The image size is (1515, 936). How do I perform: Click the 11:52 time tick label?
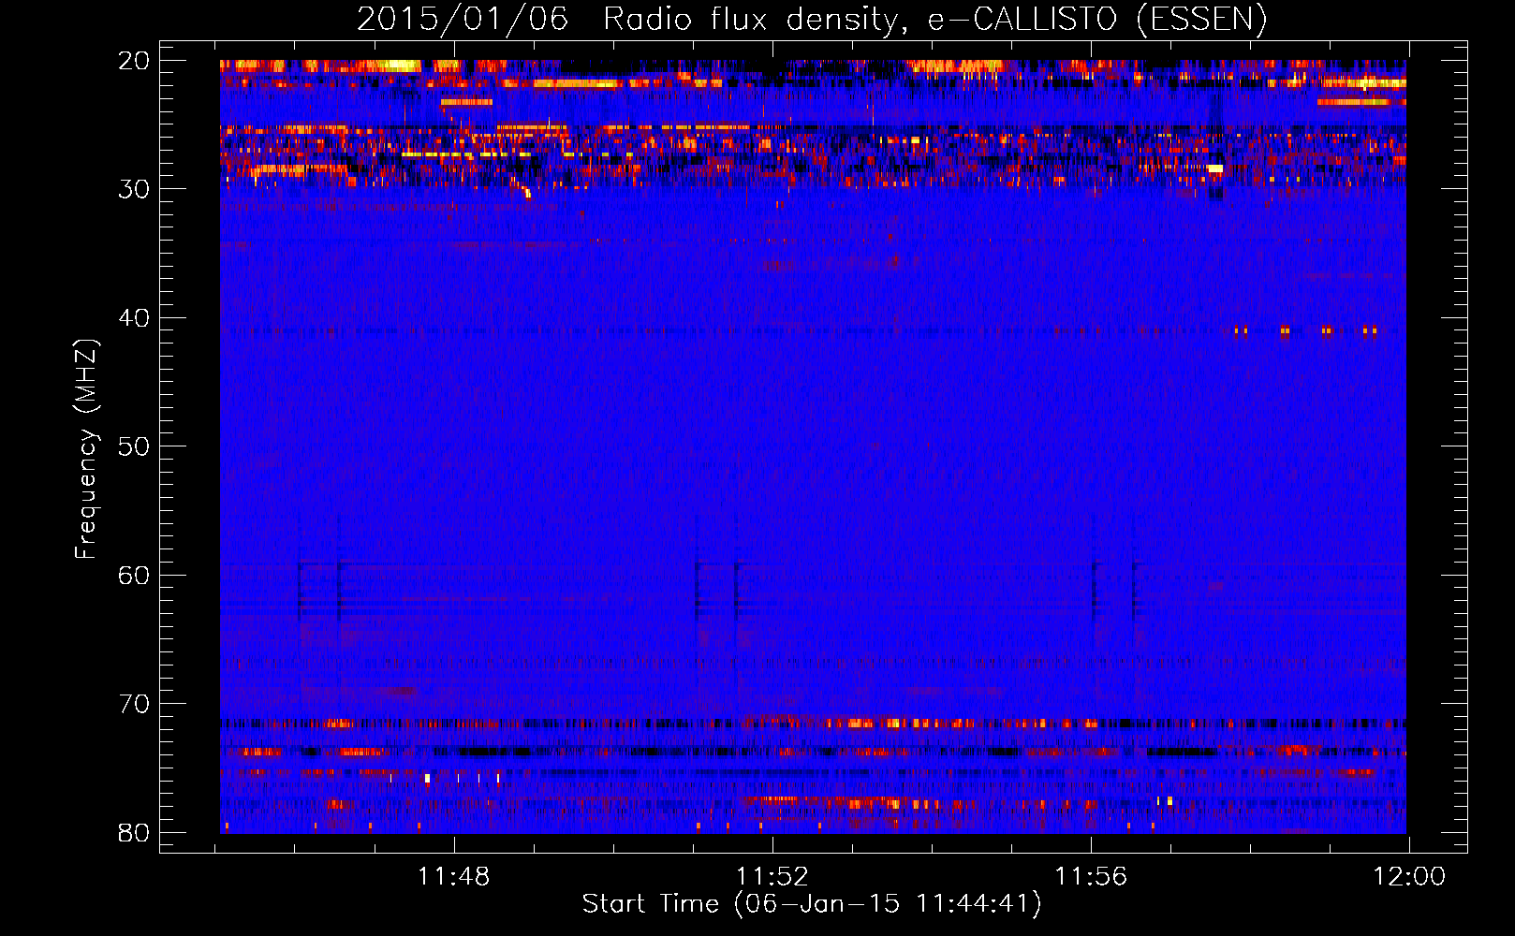tap(772, 877)
